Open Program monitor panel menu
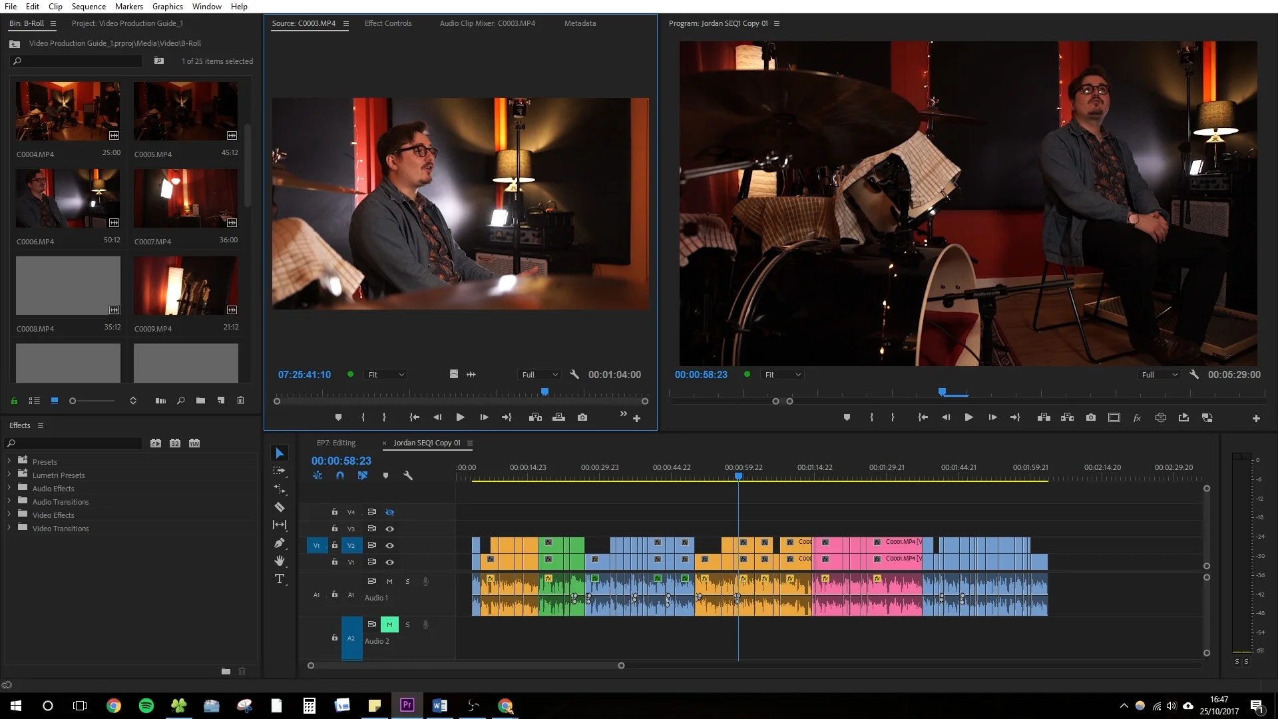This screenshot has height=719, width=1278. point(777,23)
